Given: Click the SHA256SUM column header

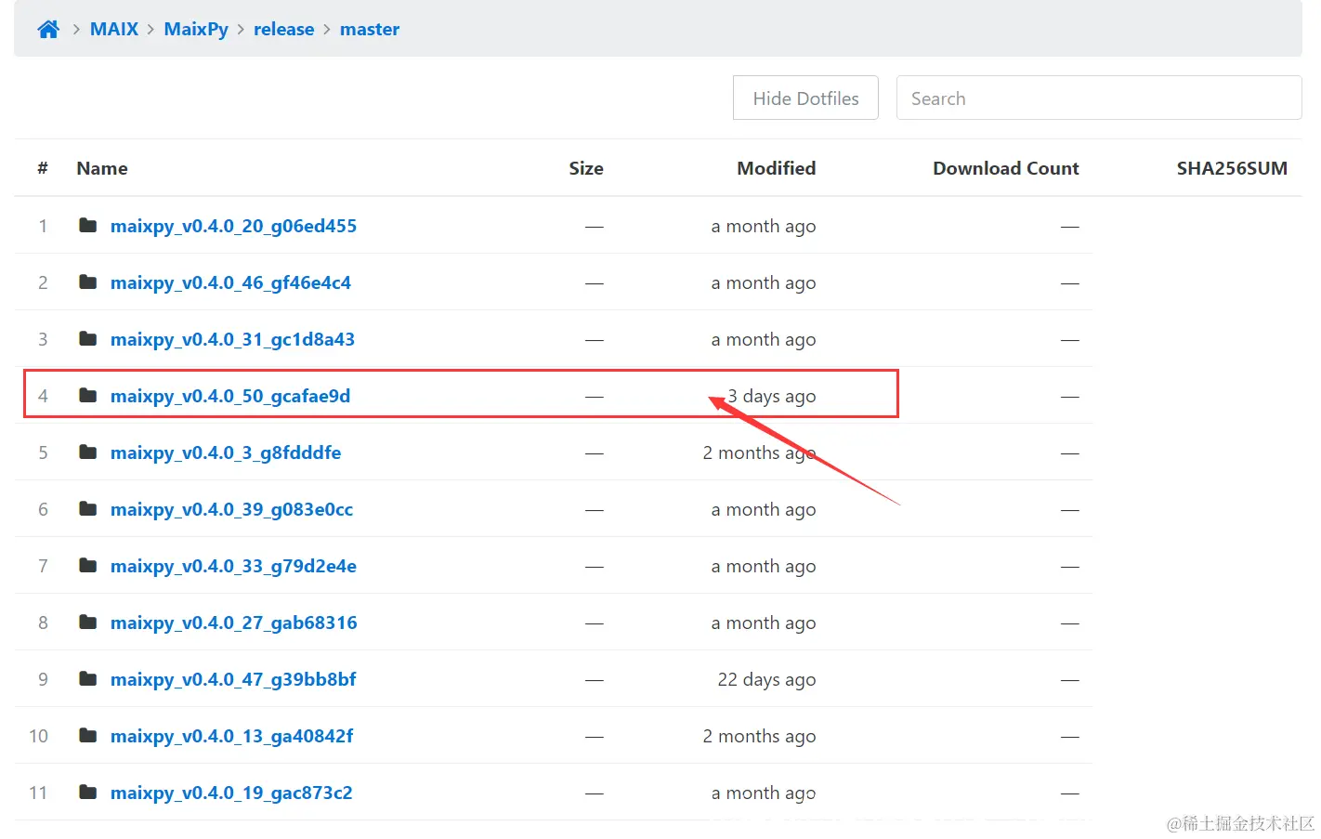Looking at the screenshot, I should [x=1232, y=169].
